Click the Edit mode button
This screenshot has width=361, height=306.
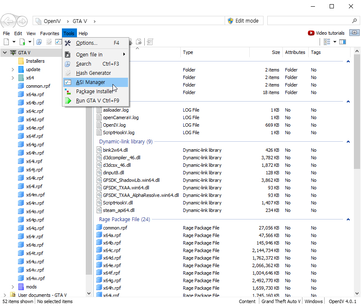coord(244,21)
